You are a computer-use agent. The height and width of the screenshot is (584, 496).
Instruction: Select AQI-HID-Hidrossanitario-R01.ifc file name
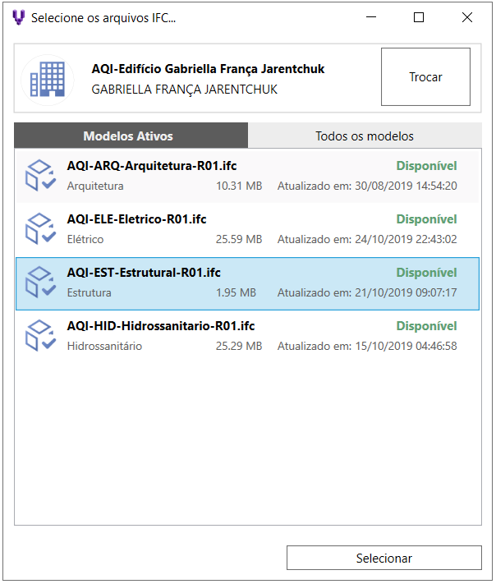pos(161,326)
